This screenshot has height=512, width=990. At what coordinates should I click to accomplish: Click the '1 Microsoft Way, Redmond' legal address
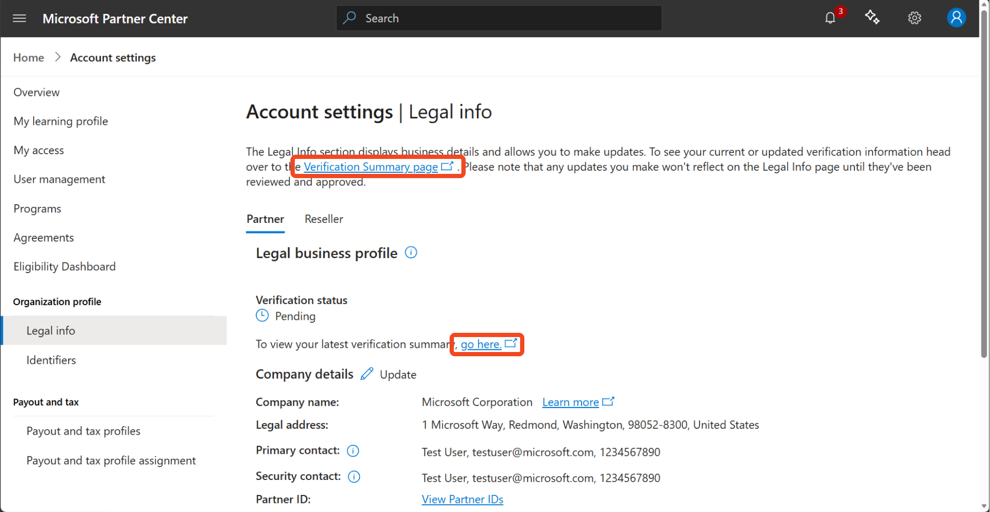591,425
